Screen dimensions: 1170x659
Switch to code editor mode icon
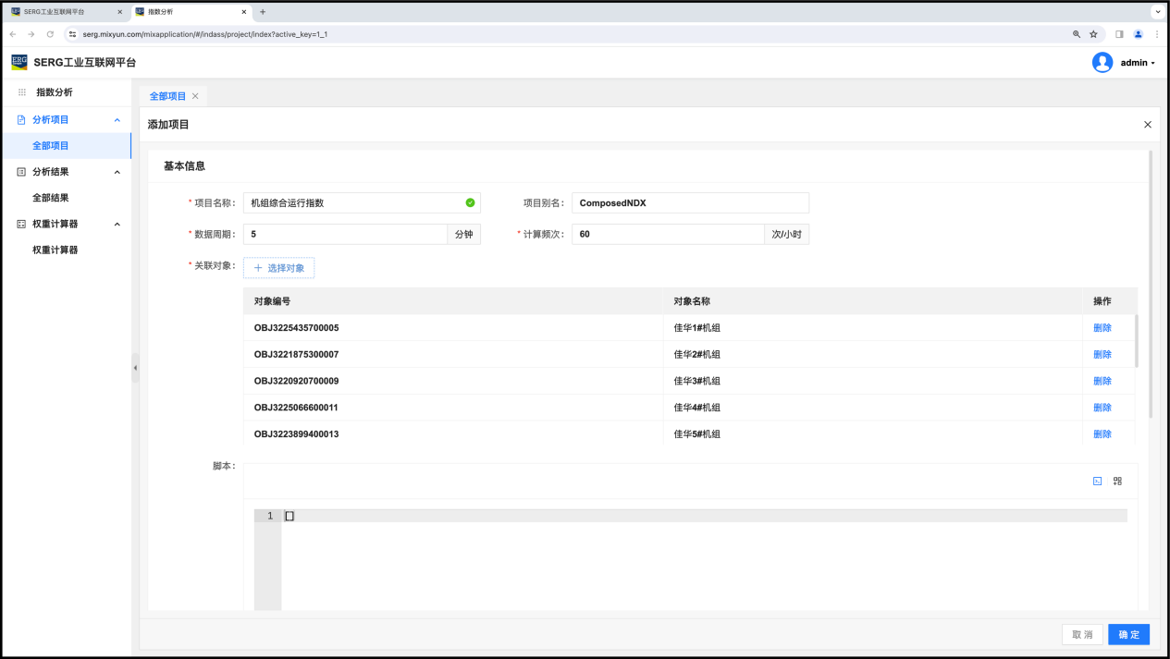[x=1097, y=482]
